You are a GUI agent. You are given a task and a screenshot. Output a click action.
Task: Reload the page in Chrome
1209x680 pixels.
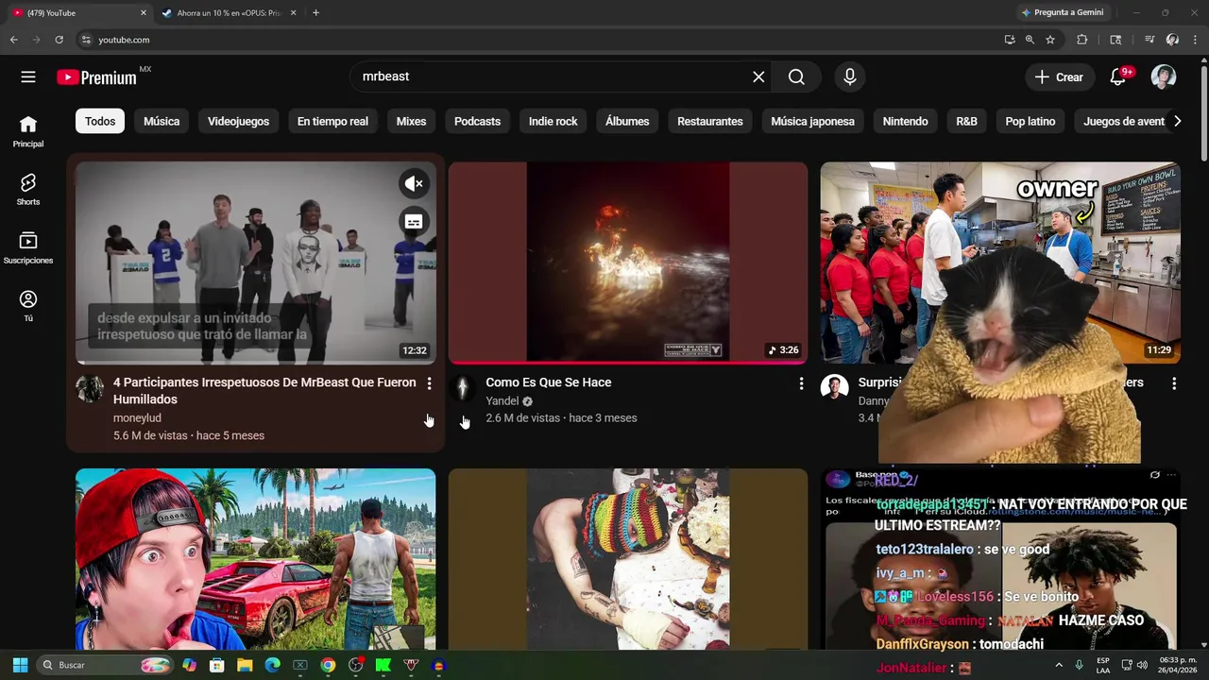[x=59, y=40]
